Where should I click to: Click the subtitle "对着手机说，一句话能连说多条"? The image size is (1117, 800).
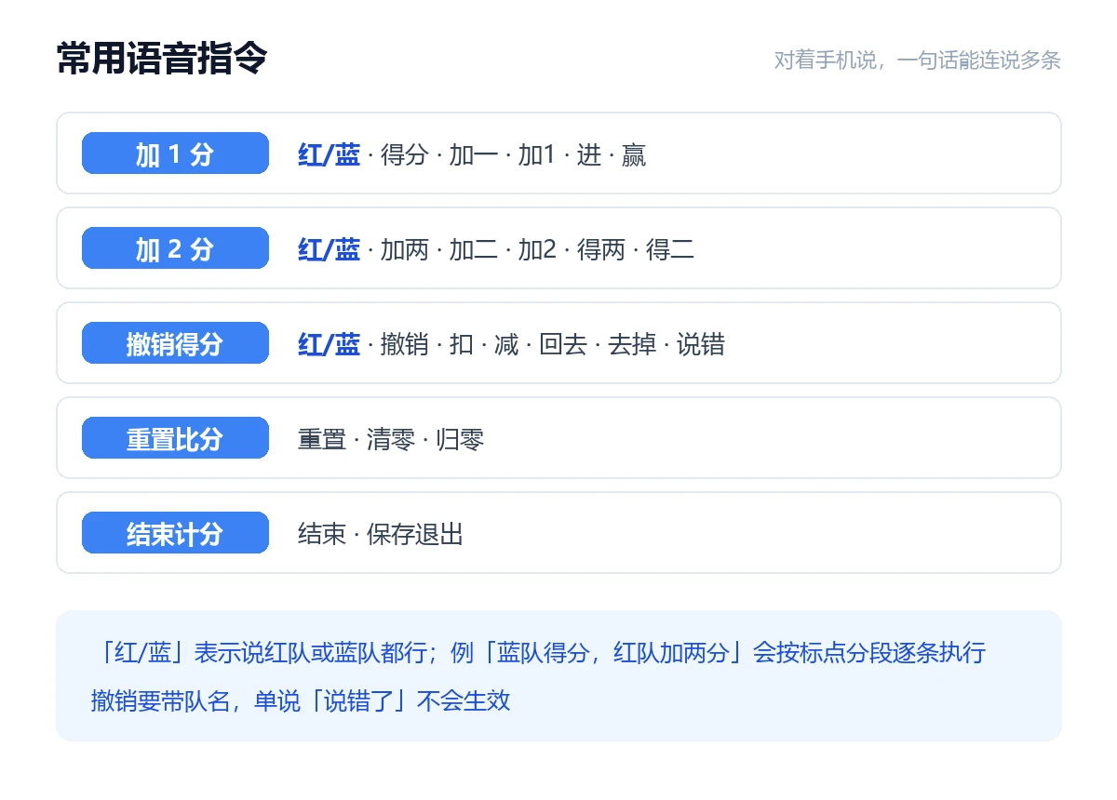[918, 60]
